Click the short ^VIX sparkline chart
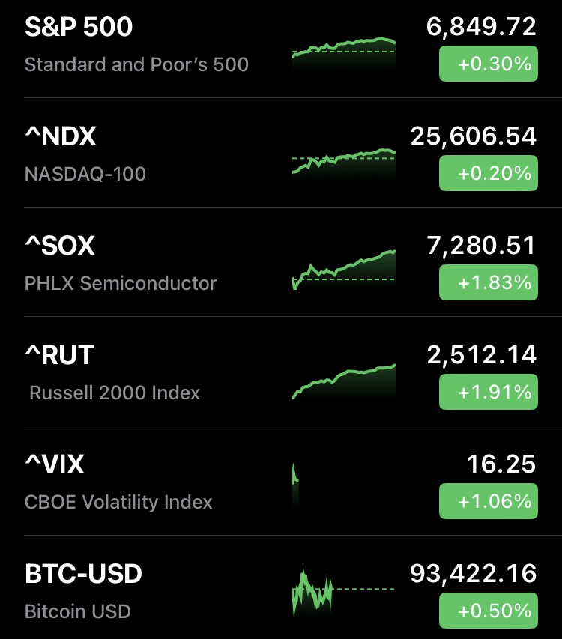The height and width of the screenshot is (639, 562). [295, 483]
